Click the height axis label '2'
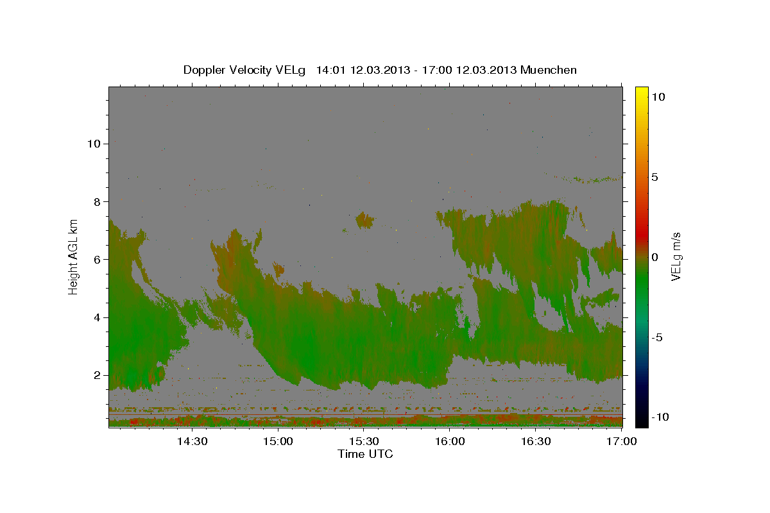Viewport: 770px width, 513px height. click(x=98, y=375)
